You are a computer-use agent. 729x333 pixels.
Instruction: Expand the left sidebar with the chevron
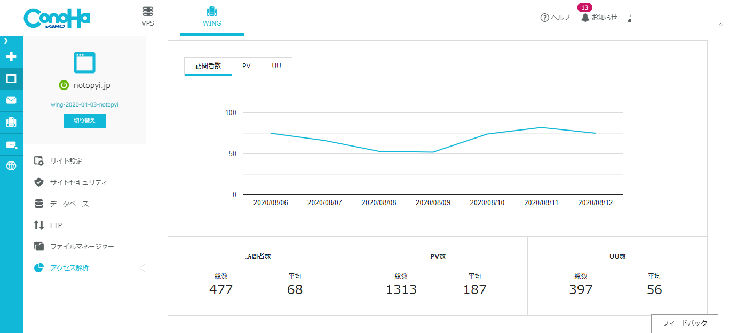pyautogui.click(x=6, y=41)
